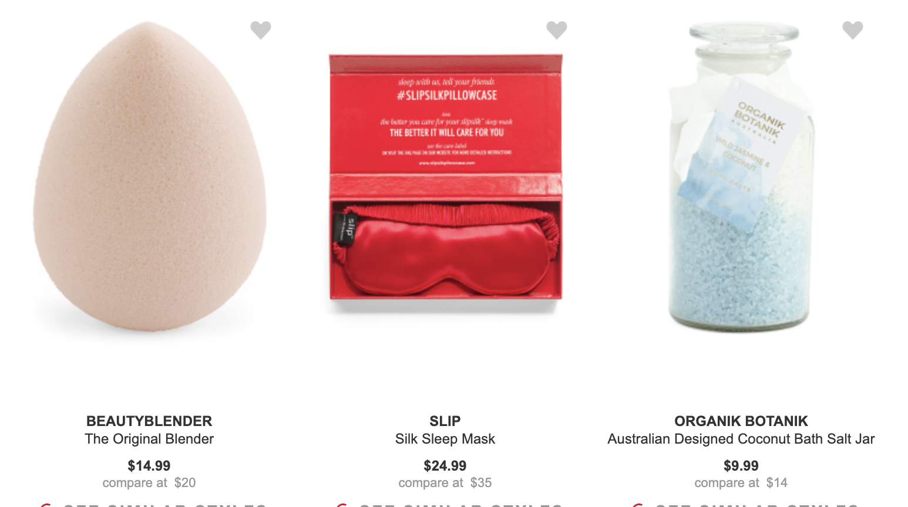Open the red silk sleep mask image
This screenshot has width=908, height=507.
pyautogui.click(x=445, y=177)
